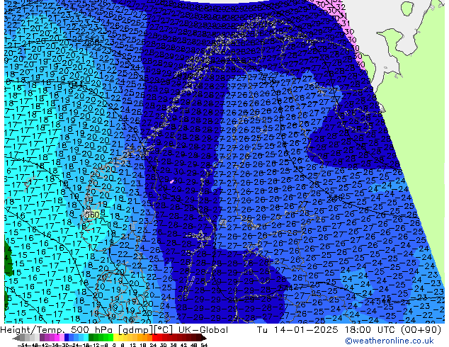Click the dark blue -30 legend swatch
This screenshot has height=347, width=449.
coord(67,338)
